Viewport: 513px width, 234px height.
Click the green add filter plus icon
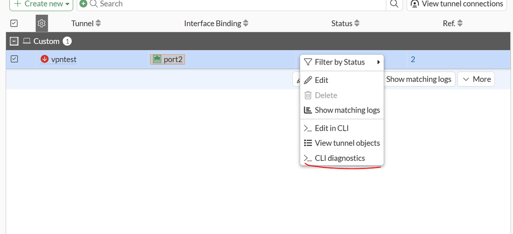point(83,4)
